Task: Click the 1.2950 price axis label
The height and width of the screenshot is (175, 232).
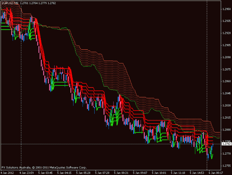Action: [226, 9]
